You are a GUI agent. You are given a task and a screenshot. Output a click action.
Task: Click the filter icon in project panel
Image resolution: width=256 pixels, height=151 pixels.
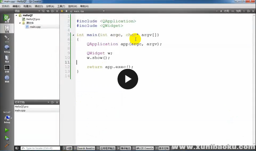tap(43, 11)
